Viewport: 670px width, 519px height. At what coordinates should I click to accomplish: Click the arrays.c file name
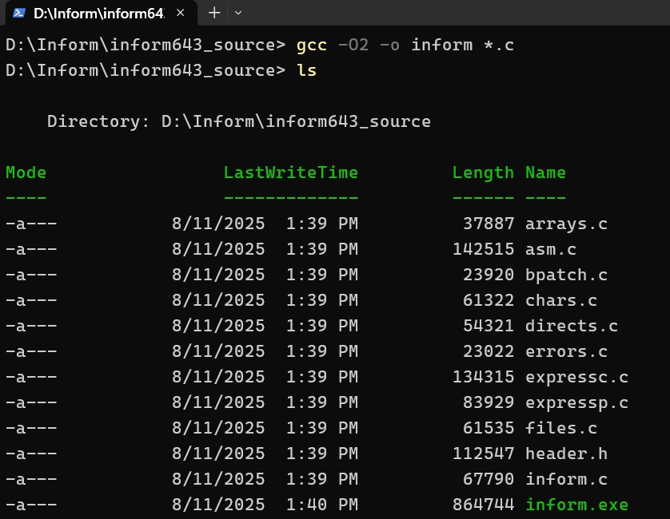[x=566, y=224]
